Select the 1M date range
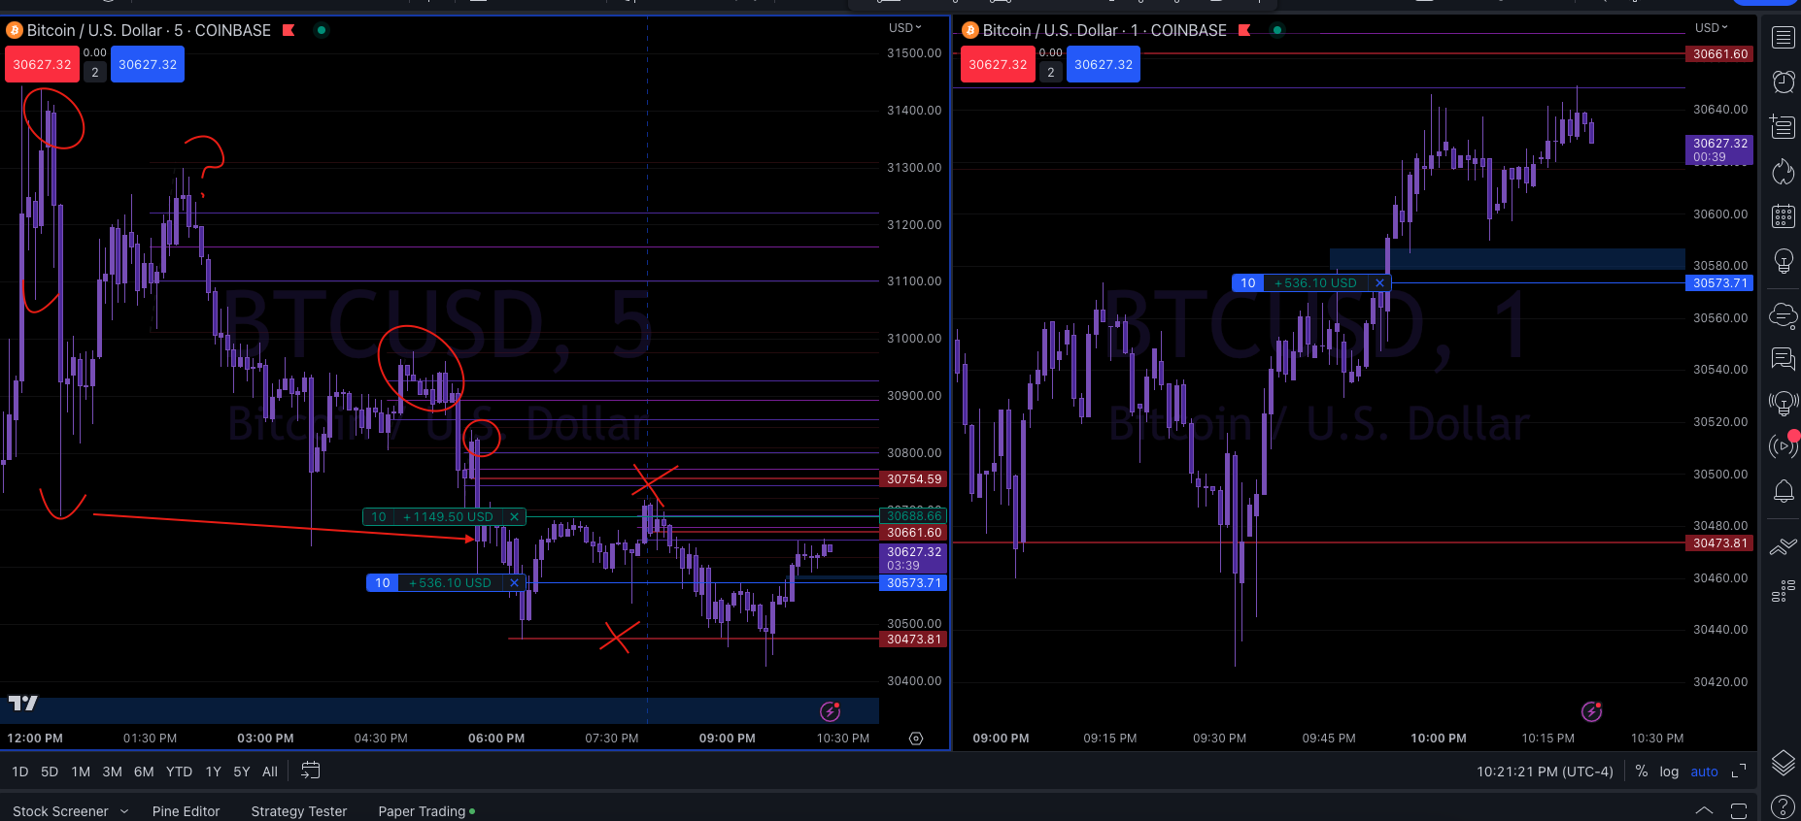The width and height of the screenshot is (1801, 821). 81,772
